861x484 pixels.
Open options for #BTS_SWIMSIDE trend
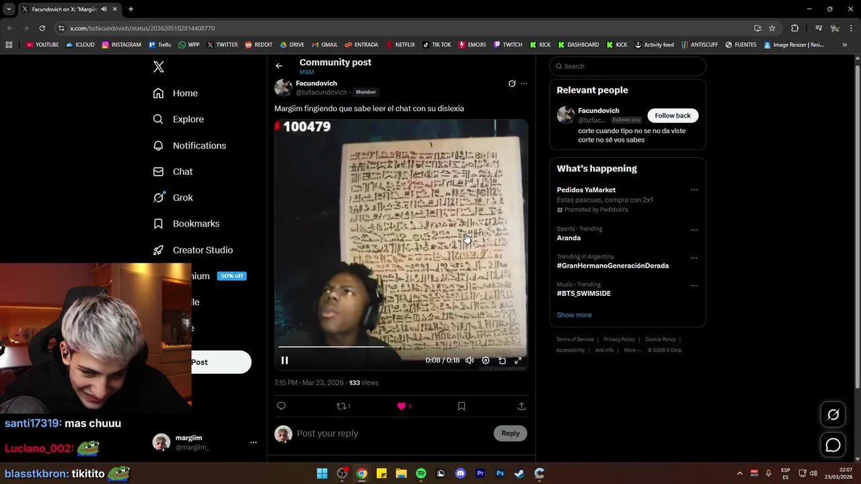(x=694, y=285)
